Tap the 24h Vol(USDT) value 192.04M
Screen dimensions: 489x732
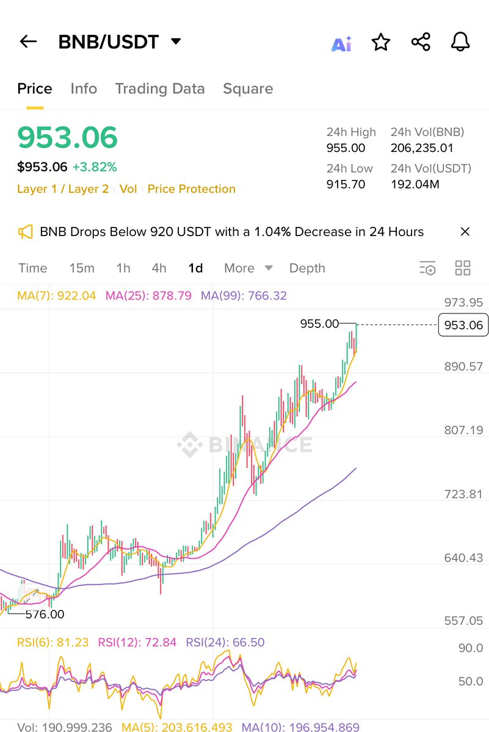click(415, 184)
